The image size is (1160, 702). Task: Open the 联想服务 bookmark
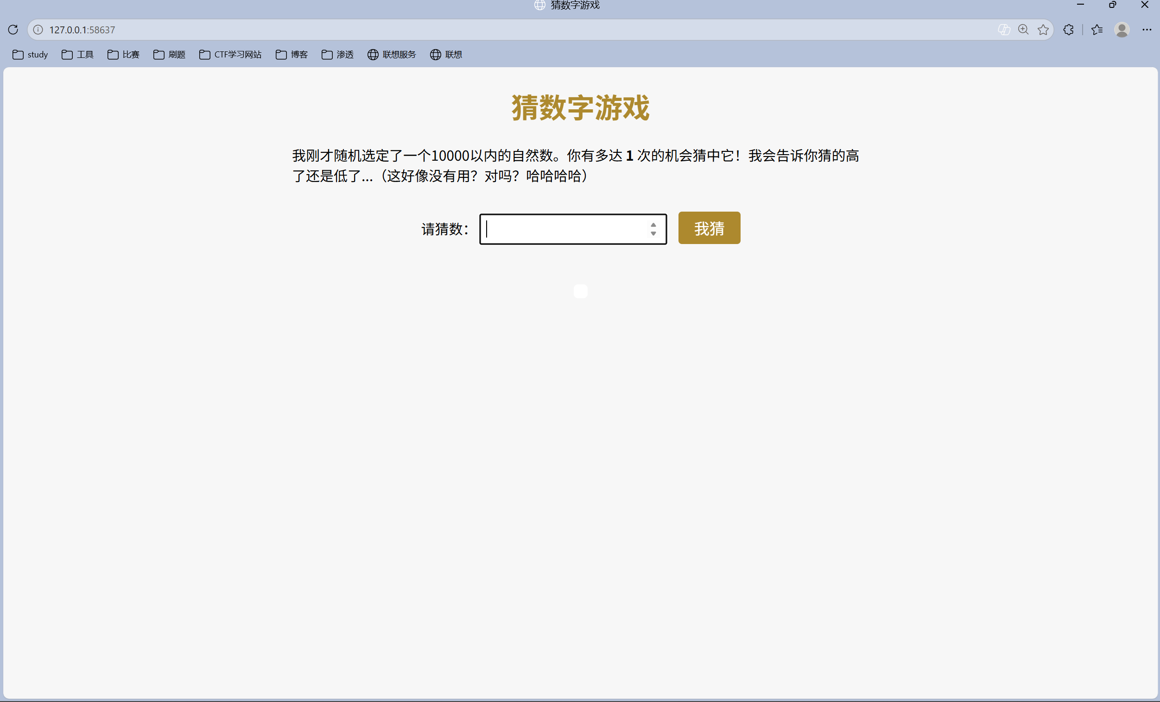coord(392,55)
